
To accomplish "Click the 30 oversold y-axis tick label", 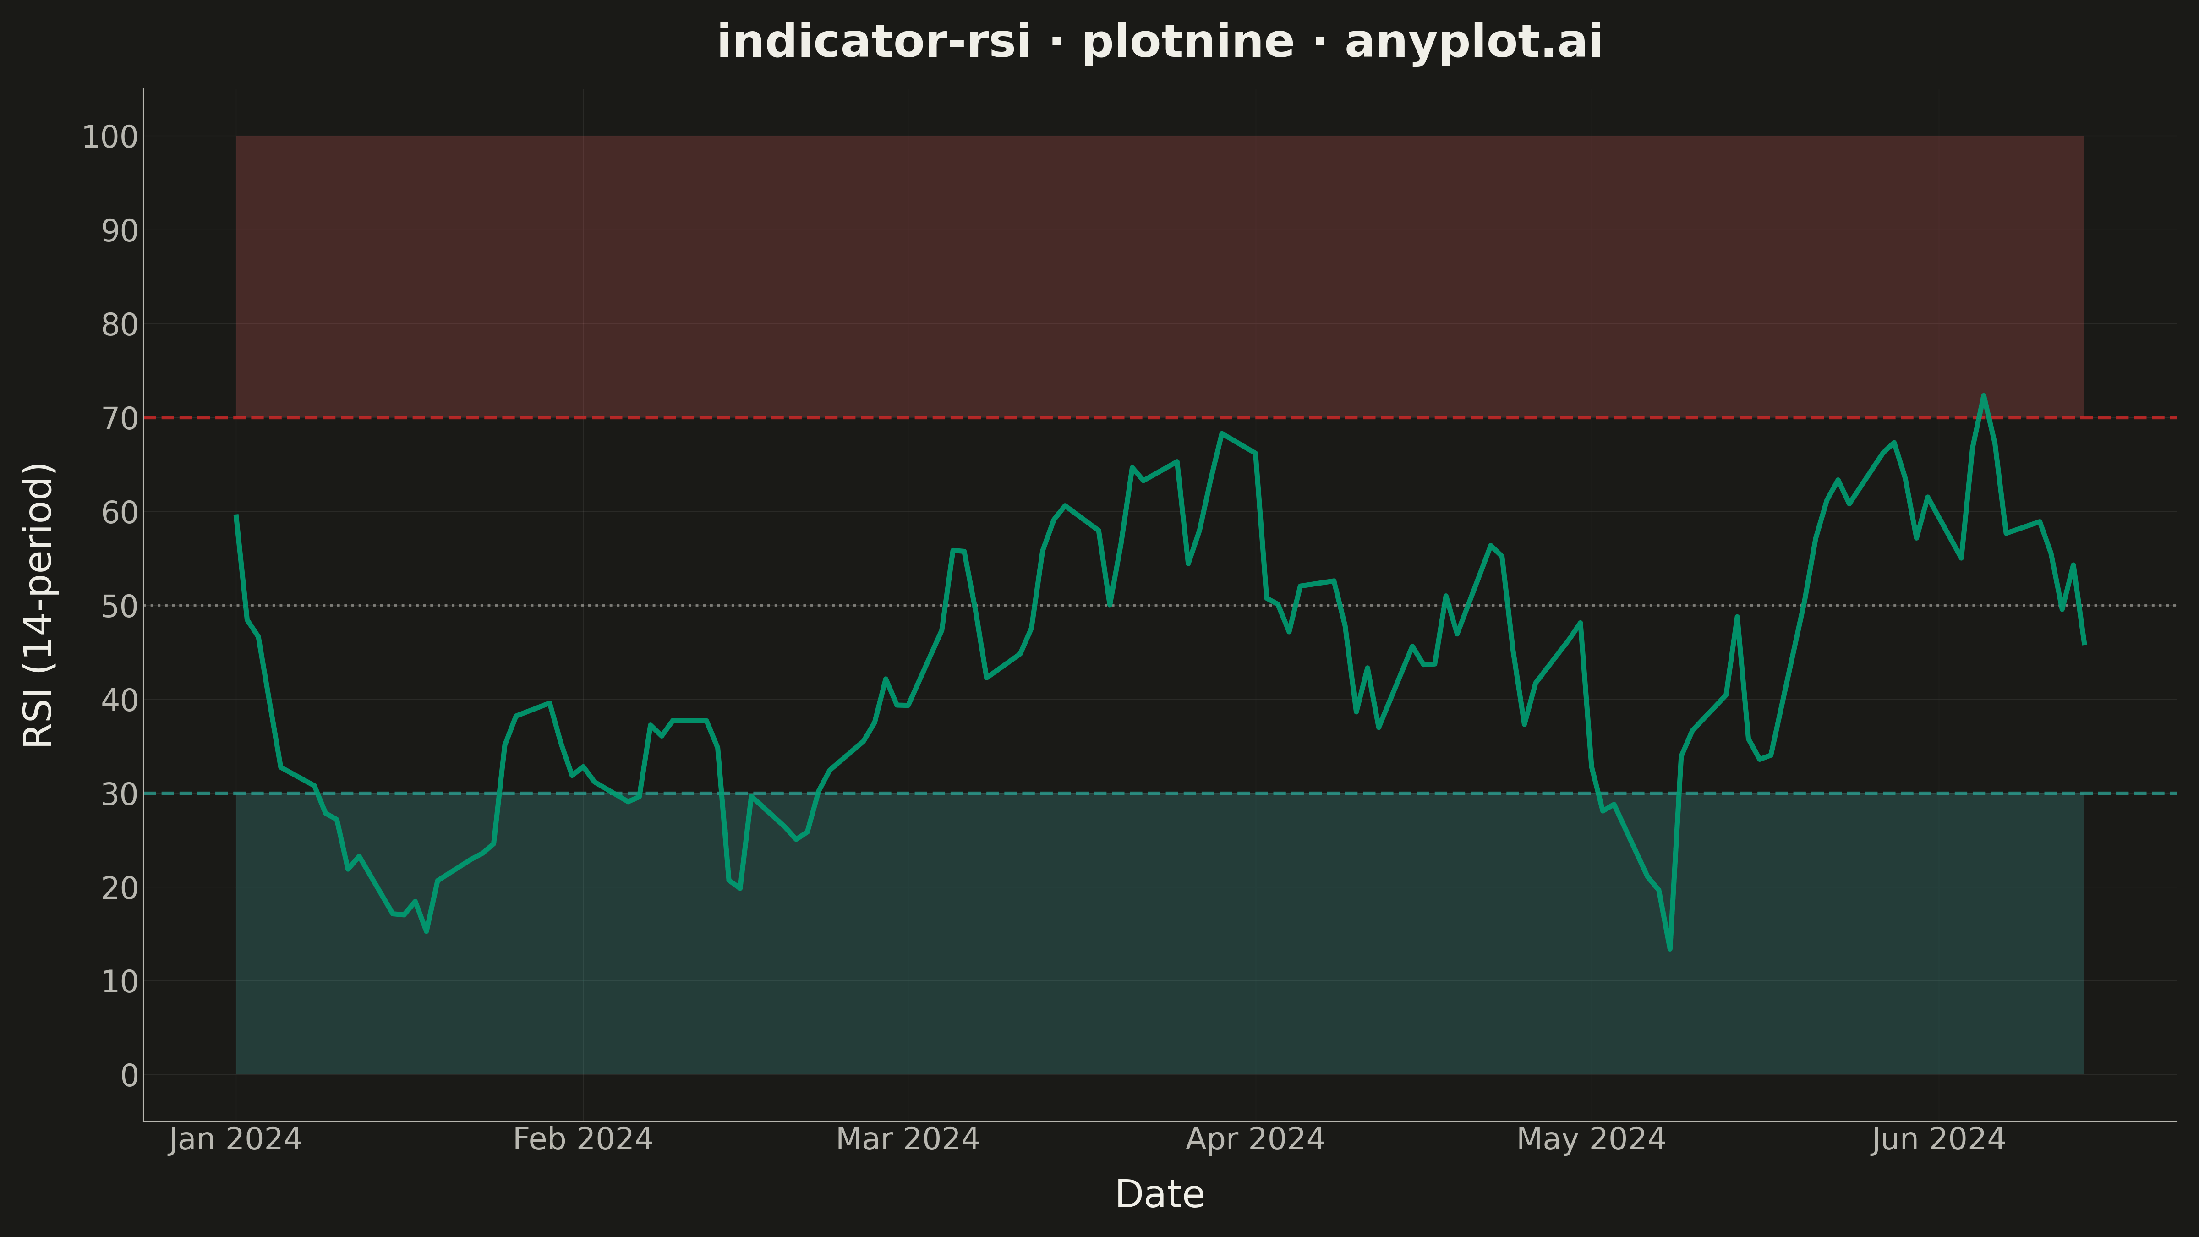I will [120, 794].
